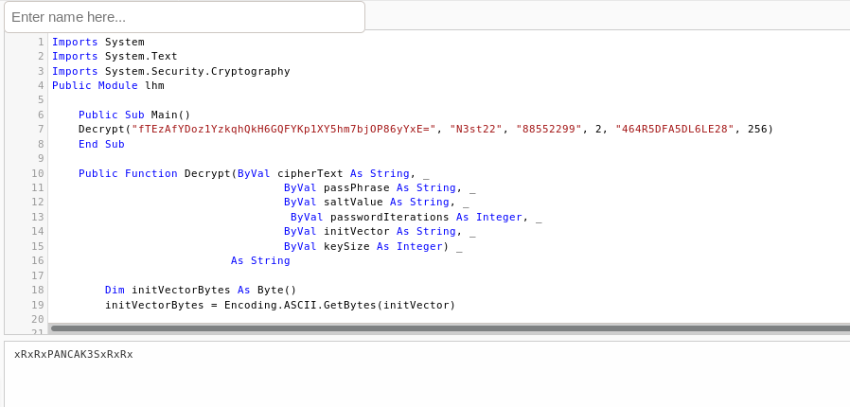This screenshot has width=850, height=407.
Task: Place cursor on the 'End Sub' line
Action: (x=101, y=144)
